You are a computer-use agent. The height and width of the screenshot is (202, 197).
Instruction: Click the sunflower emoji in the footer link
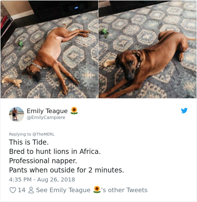click(x=97, y=190)
